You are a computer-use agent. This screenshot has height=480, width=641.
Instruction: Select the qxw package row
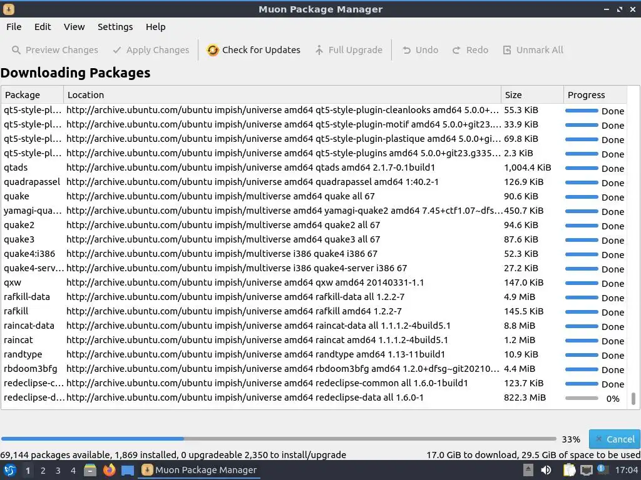[314, 282]
